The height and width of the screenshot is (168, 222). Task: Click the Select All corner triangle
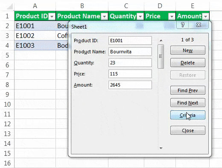pos(10,6)
